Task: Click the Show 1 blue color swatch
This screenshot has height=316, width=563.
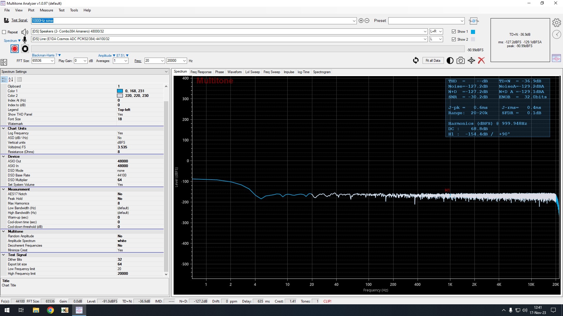Action: pyautogui.click(x=473, y=32)
